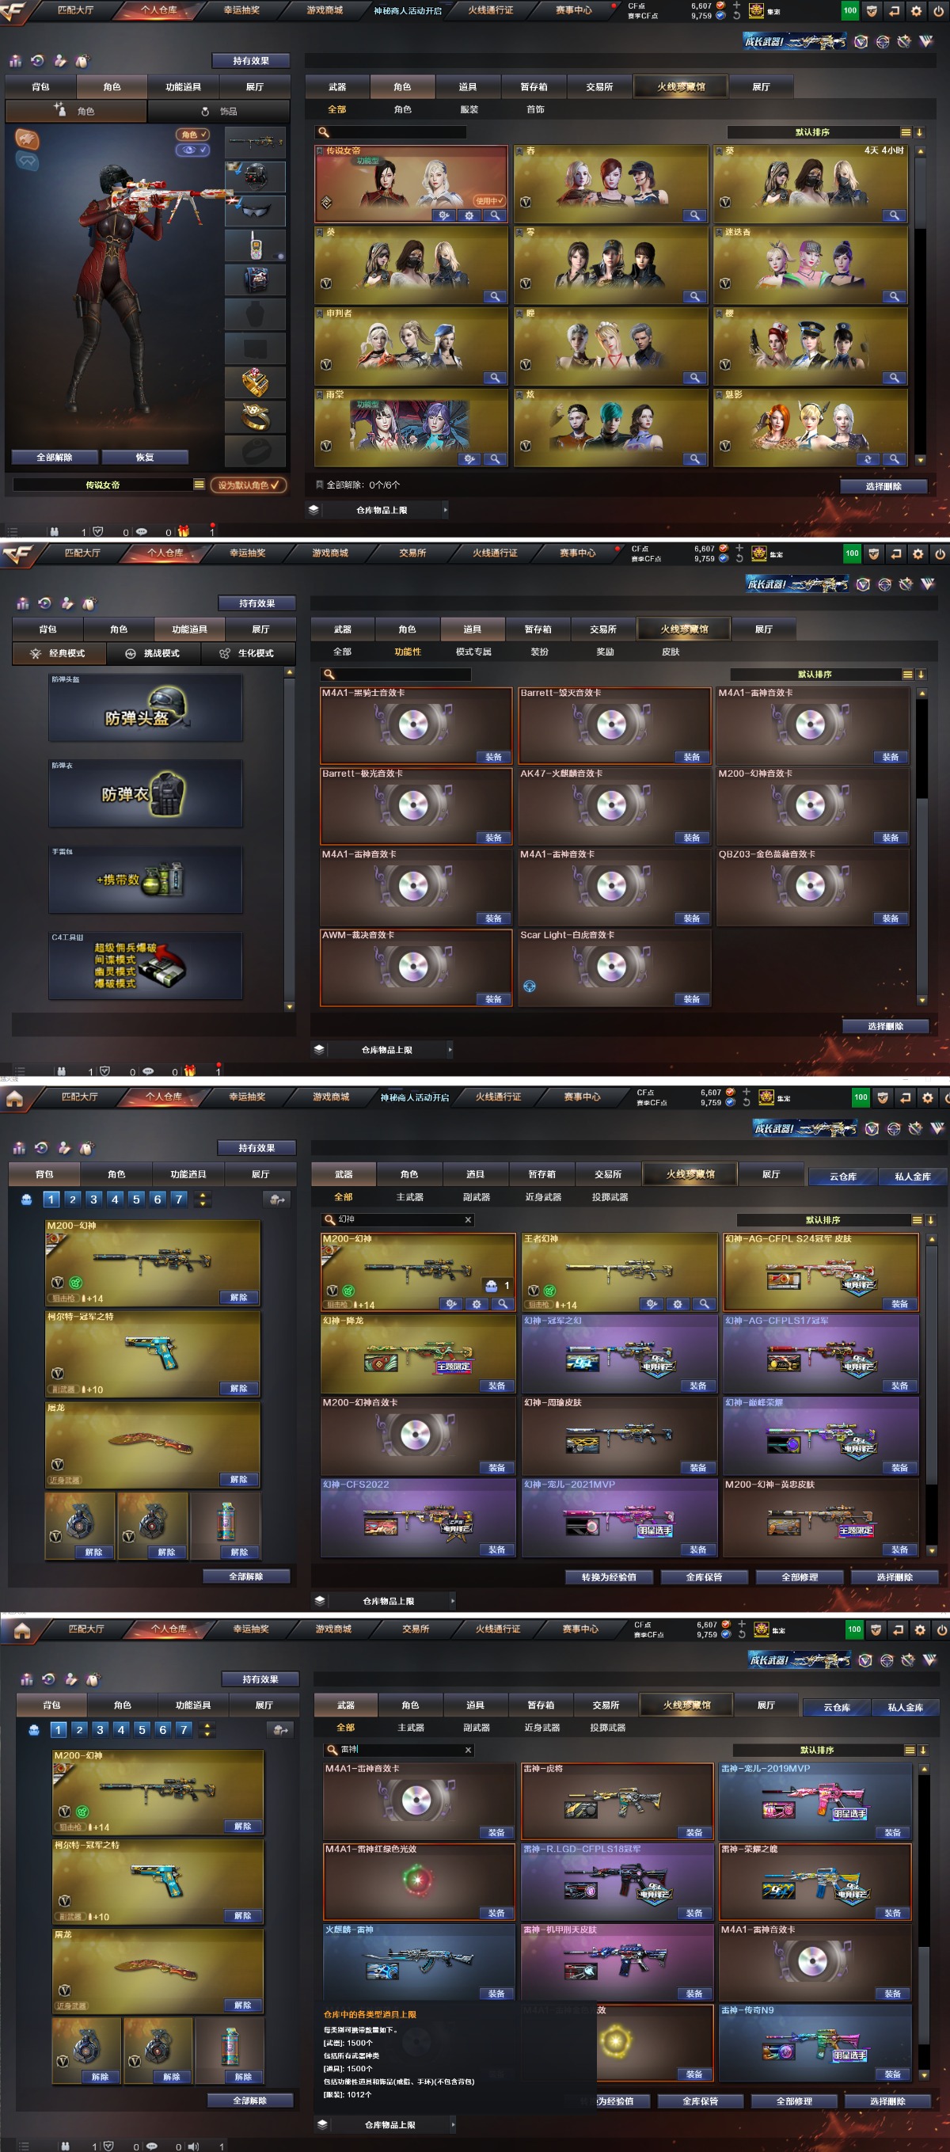The width and height of the screenshot is (950, 2152).
Task: Select the sunglasses slot beside the character preview
Action: (x=256, y=211)
